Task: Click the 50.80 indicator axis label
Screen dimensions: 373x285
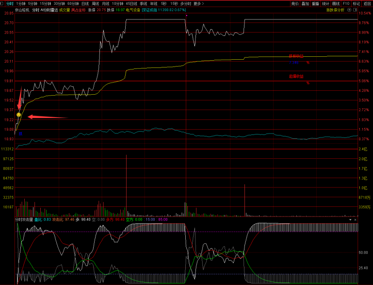Action: tap(363, 252)
